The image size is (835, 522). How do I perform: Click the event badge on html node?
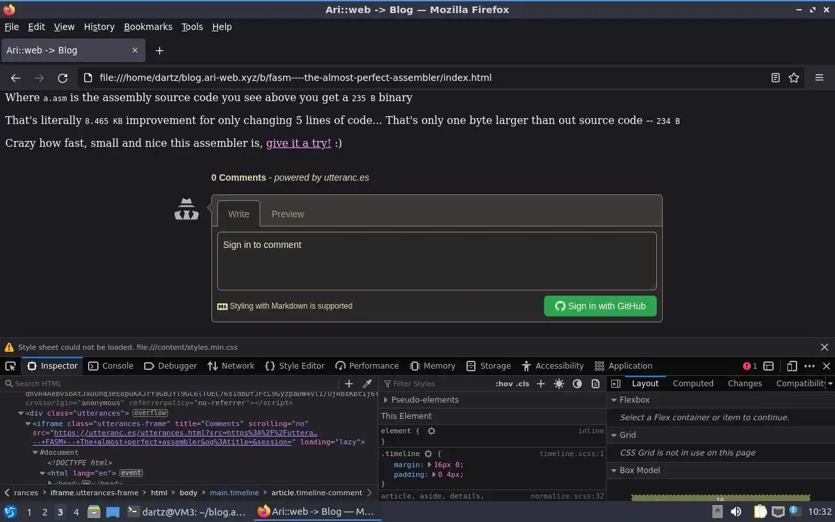point(131,473)
